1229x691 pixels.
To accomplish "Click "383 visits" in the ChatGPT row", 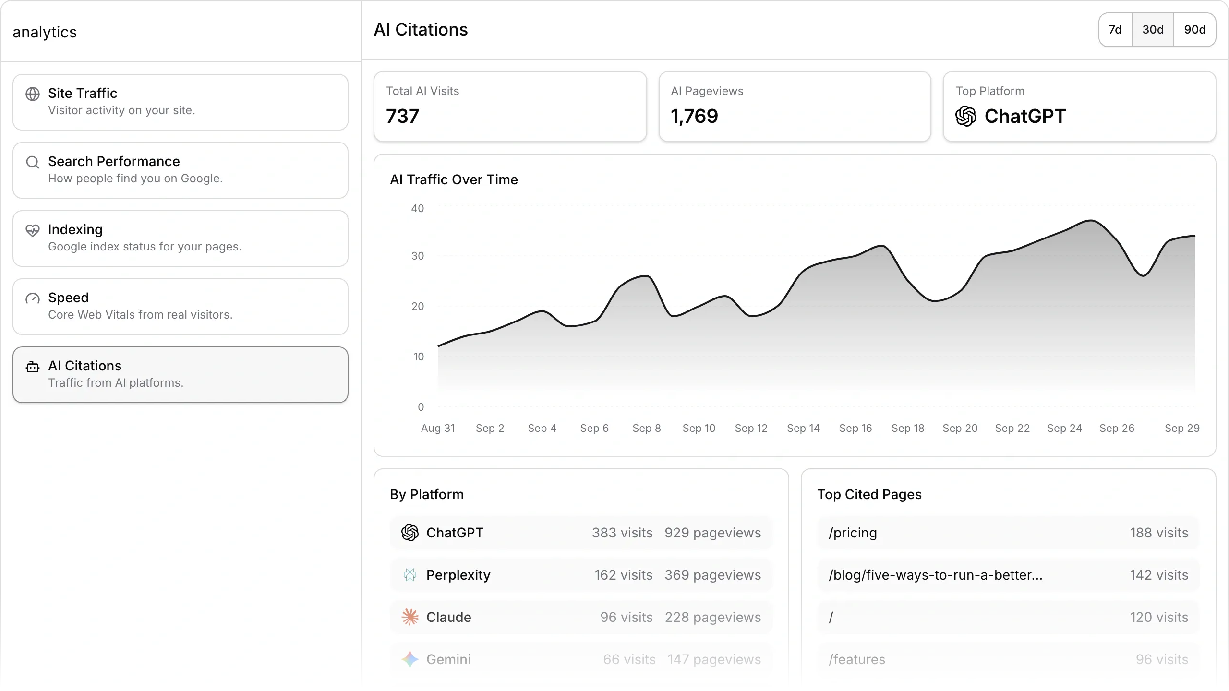I will [622, 533].
